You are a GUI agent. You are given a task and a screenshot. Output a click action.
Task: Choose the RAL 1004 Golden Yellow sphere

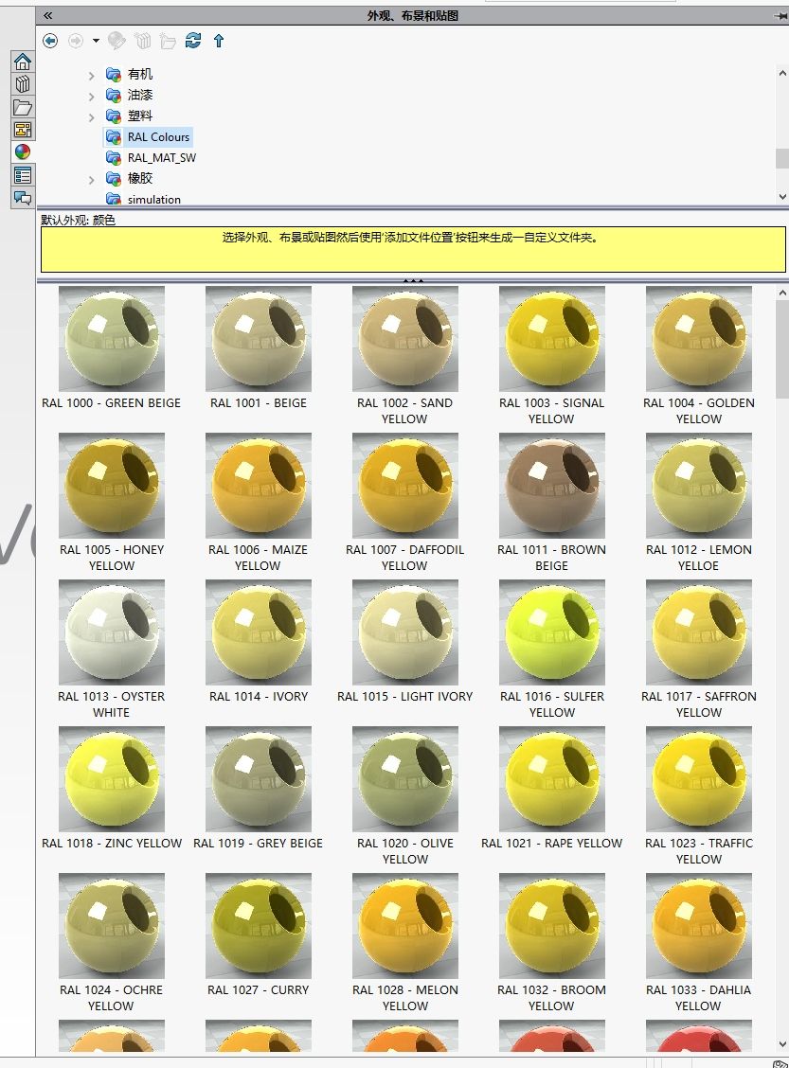pos(699,339)
